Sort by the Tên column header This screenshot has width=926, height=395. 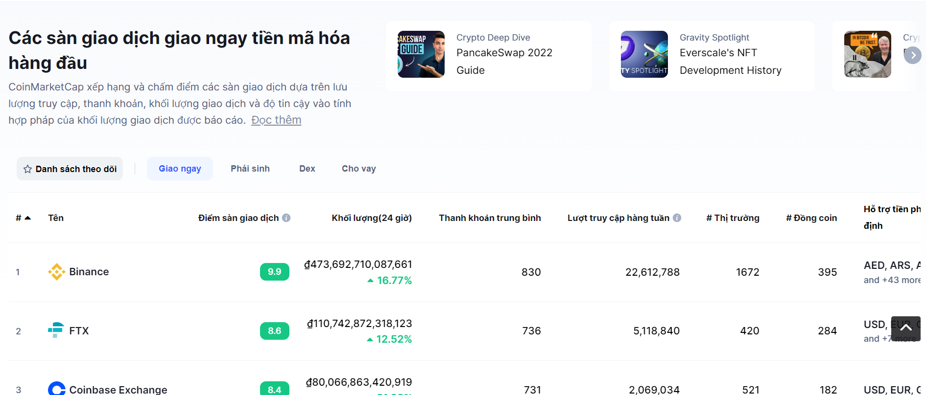(56, 218)
